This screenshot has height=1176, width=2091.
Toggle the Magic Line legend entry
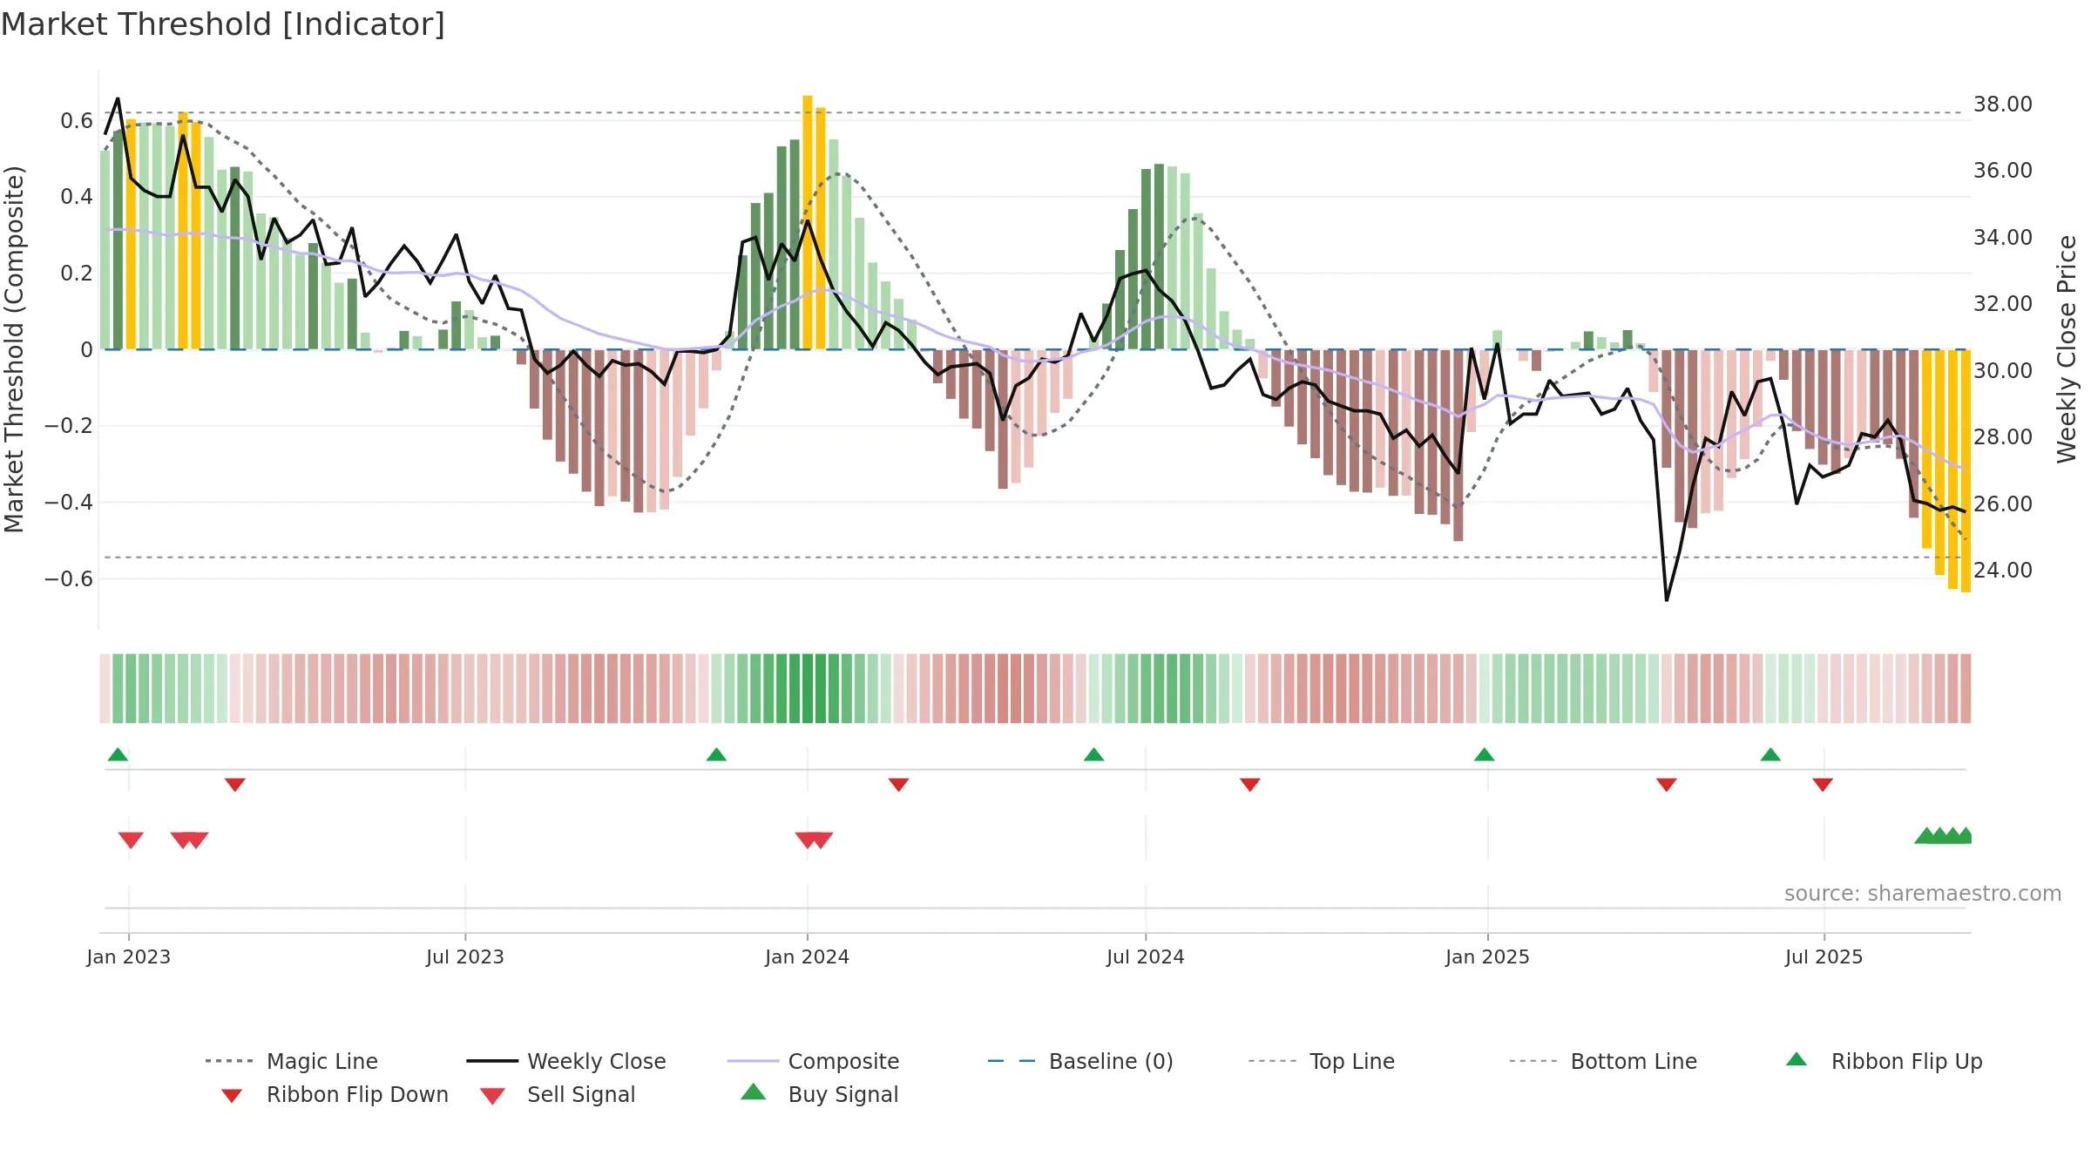291,1061
